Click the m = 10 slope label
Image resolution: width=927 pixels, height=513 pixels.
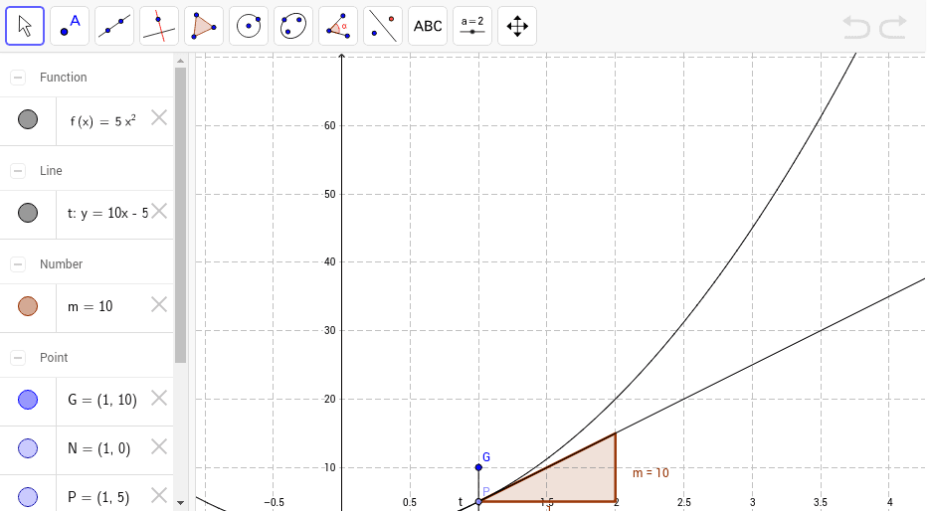click(x=650, y=473)
